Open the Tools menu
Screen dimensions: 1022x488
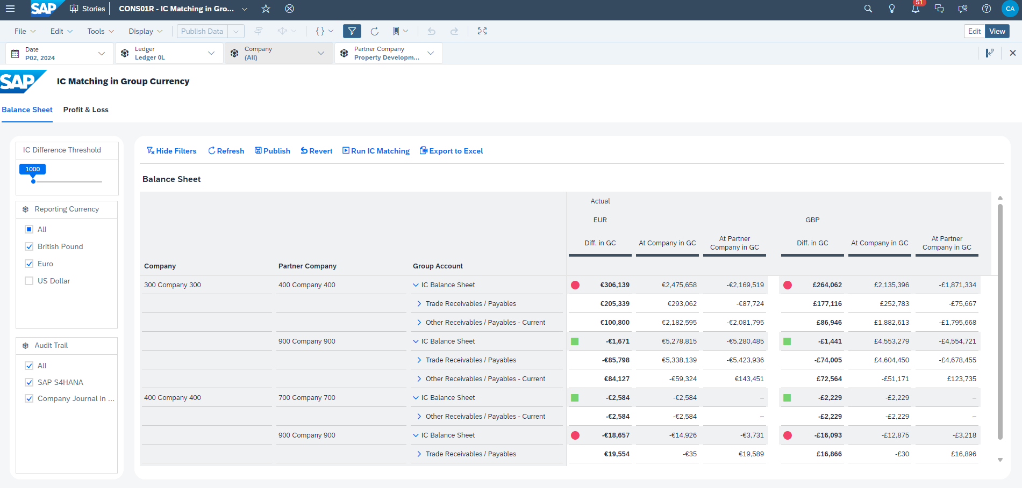(x=101, y=31)
